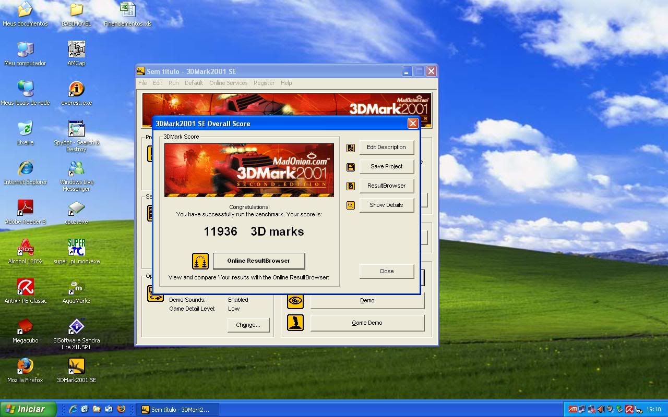Click the Show Details magnifying glass icon
Screen dimensions: 668x417
(351, 205)
